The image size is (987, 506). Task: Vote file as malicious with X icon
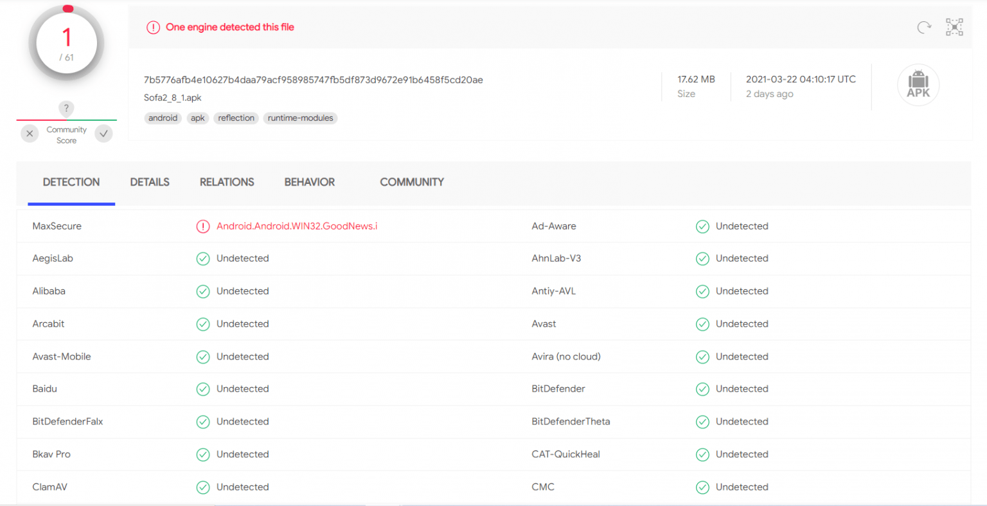(30, 134)
